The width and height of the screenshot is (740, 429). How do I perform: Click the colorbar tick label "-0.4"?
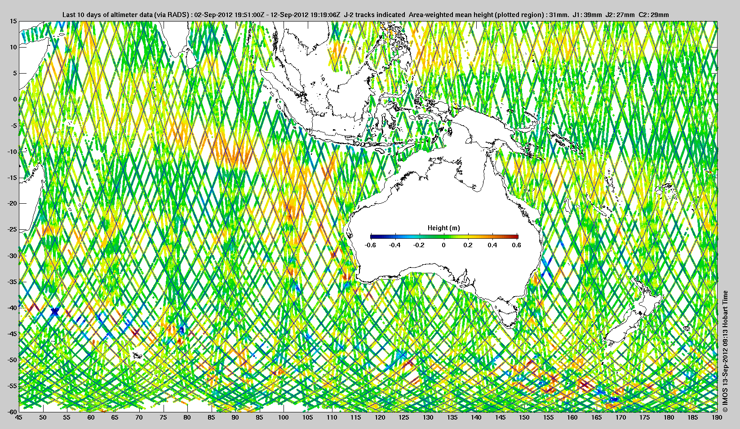(x=395, y=245)
